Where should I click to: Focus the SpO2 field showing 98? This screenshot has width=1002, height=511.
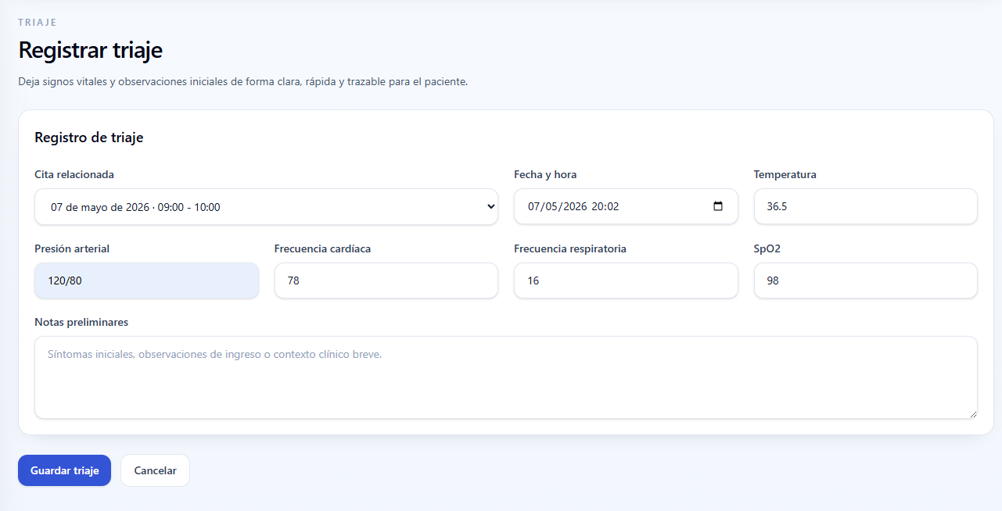(x=865, y=281)
